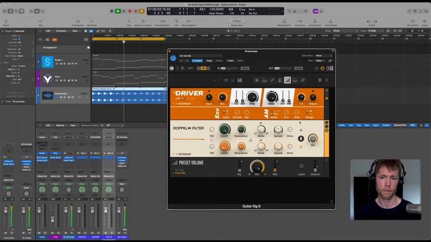Expand the Track: Drumloops inspector section

pos(3,102)
